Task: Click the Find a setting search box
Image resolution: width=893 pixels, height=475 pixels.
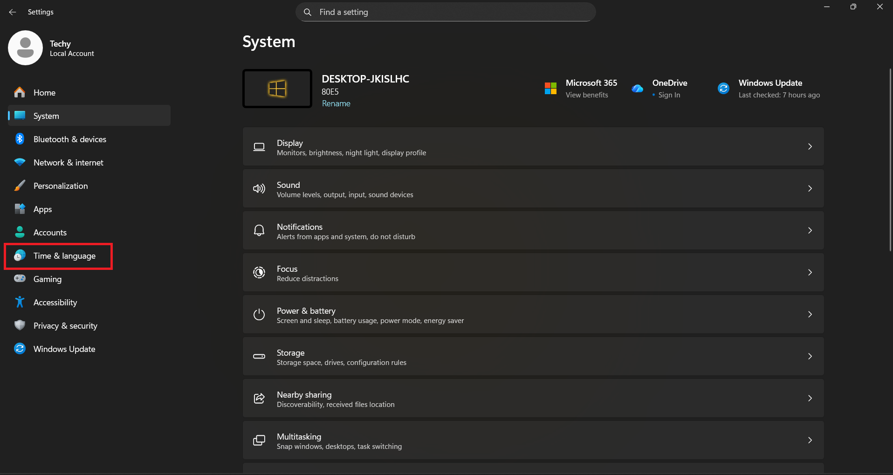Action: point(446,12)
